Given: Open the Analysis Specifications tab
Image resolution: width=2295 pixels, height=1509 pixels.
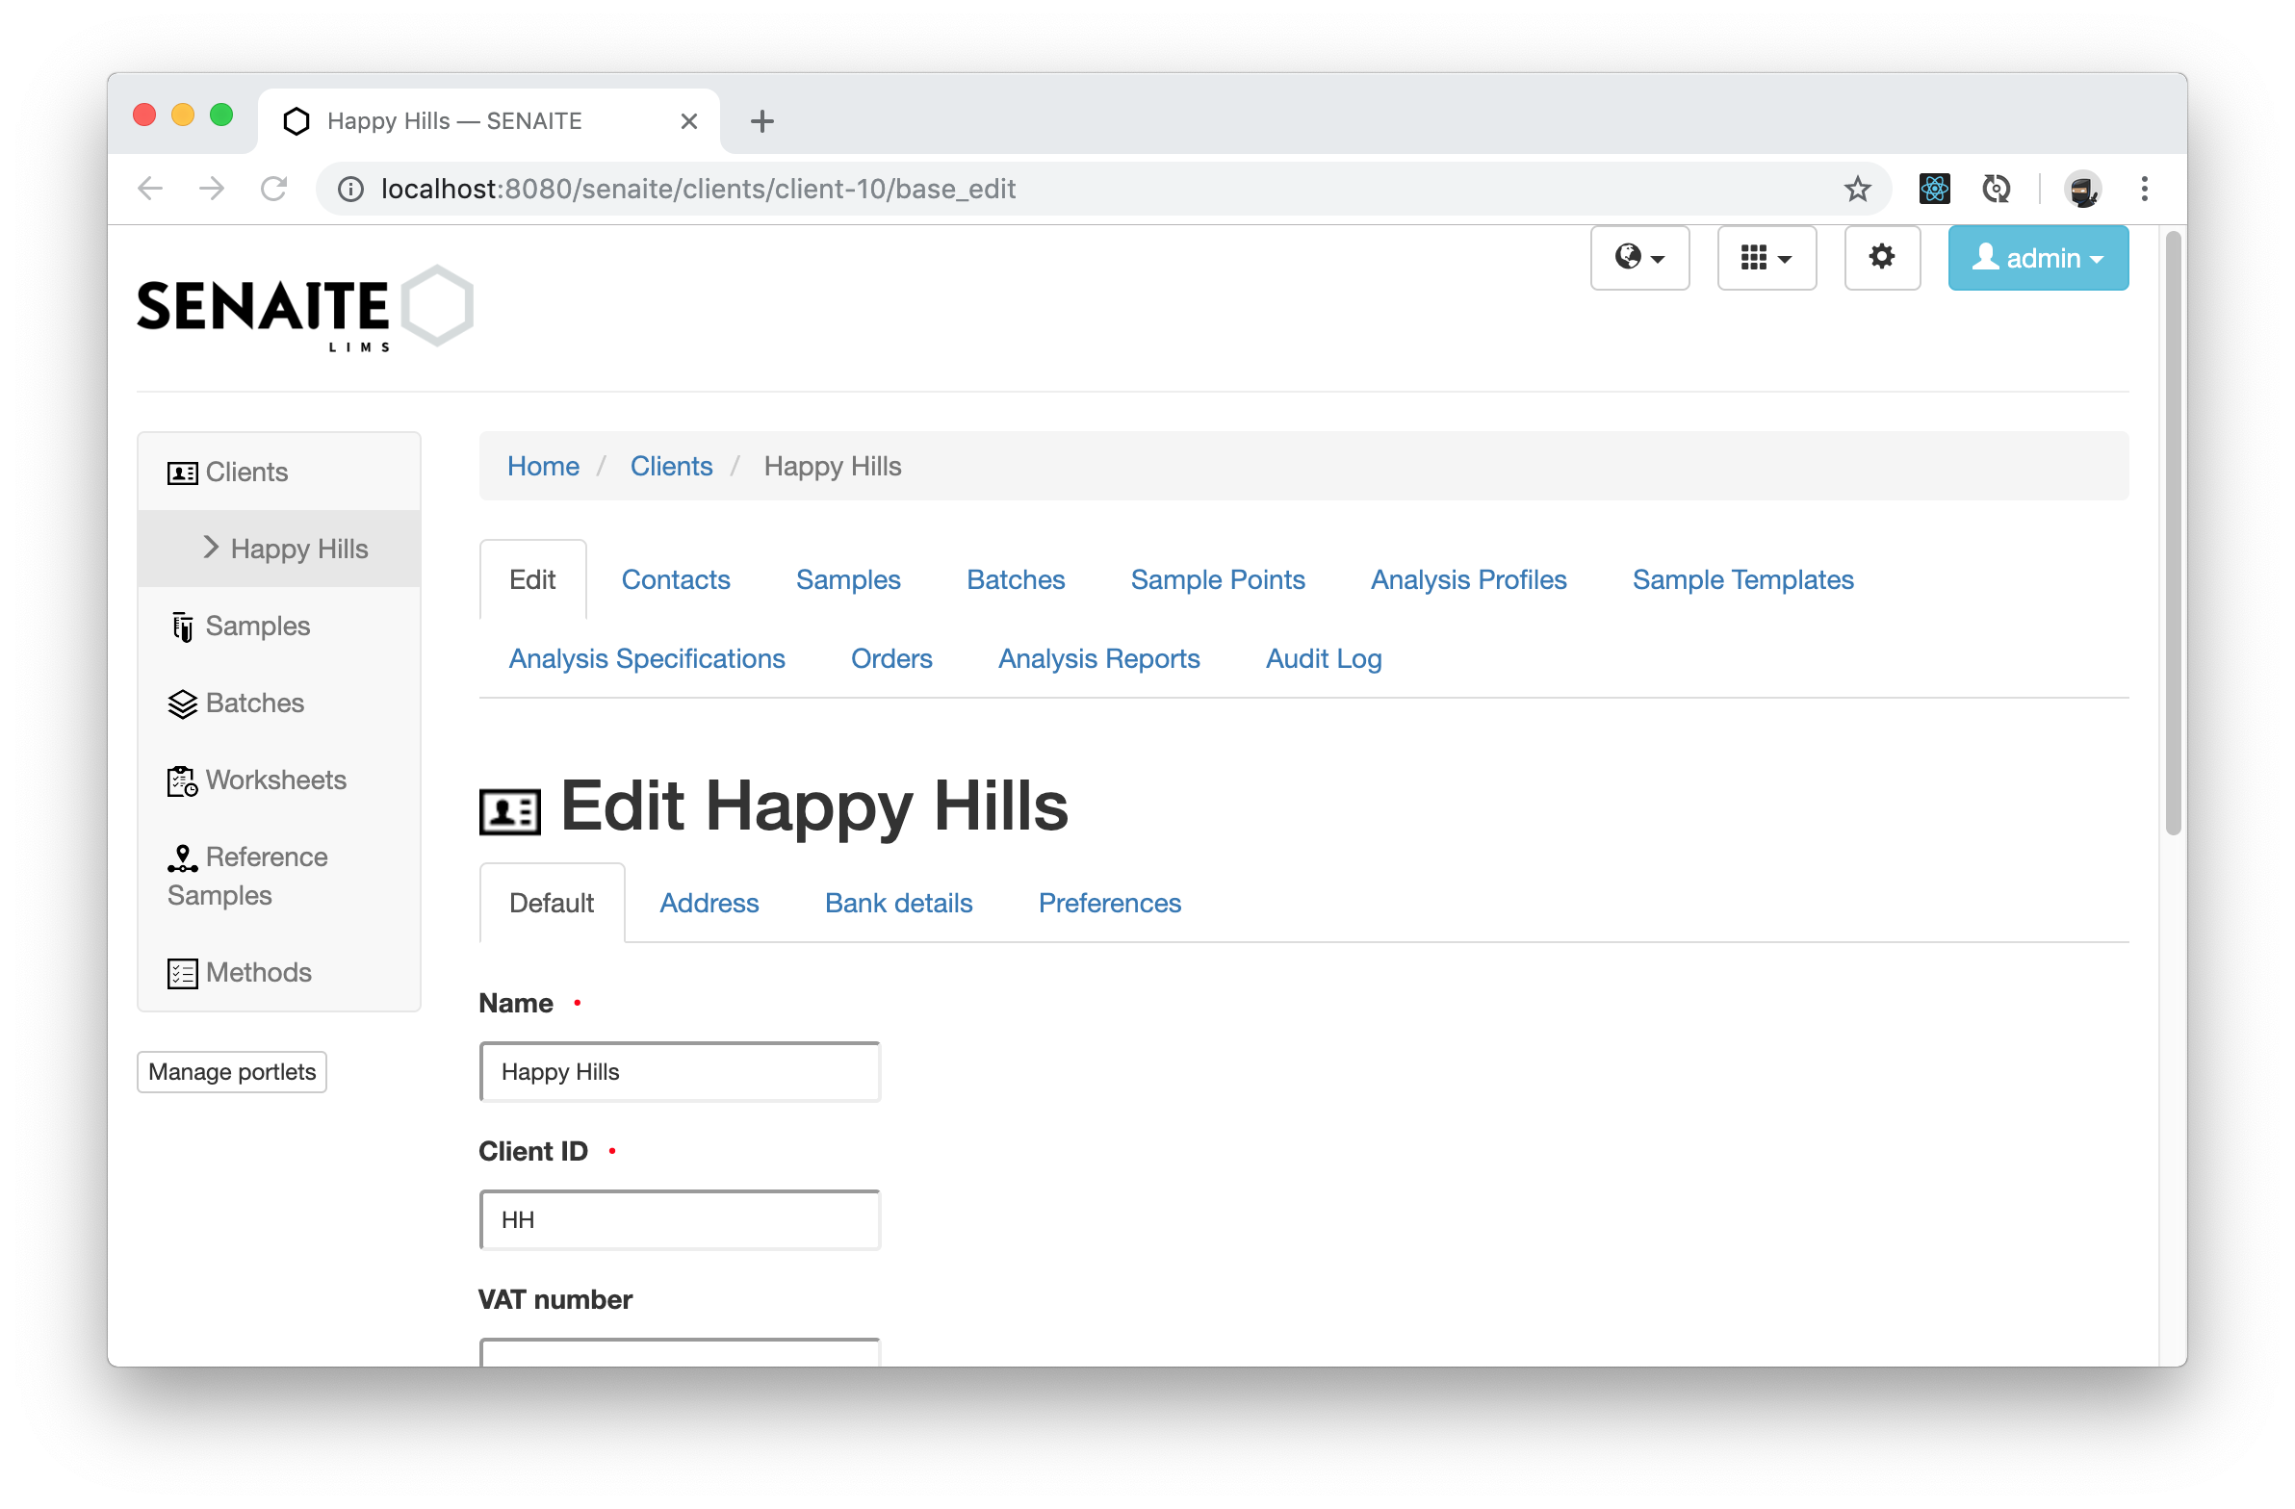Looking at the screenshot, I should point(647,658).
